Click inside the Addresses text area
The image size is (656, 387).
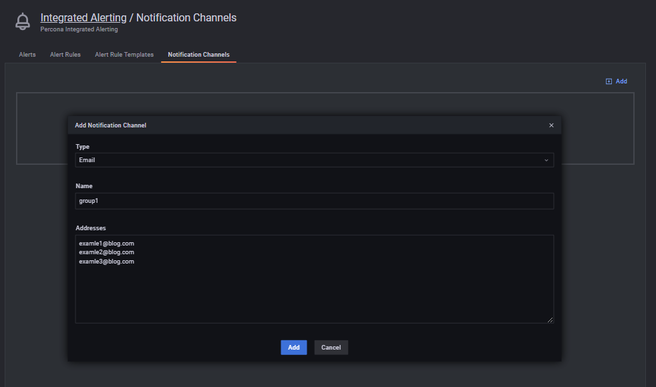(x=315, y=279)
